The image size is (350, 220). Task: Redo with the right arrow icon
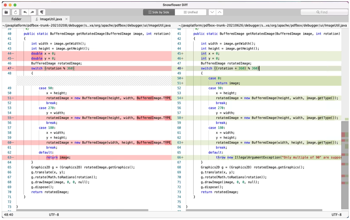[32, 12]
